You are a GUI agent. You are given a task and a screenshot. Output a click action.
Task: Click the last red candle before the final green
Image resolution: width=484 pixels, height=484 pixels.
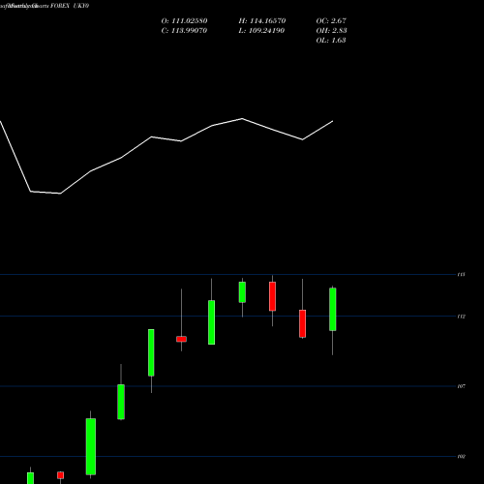(x=302, y=323)
